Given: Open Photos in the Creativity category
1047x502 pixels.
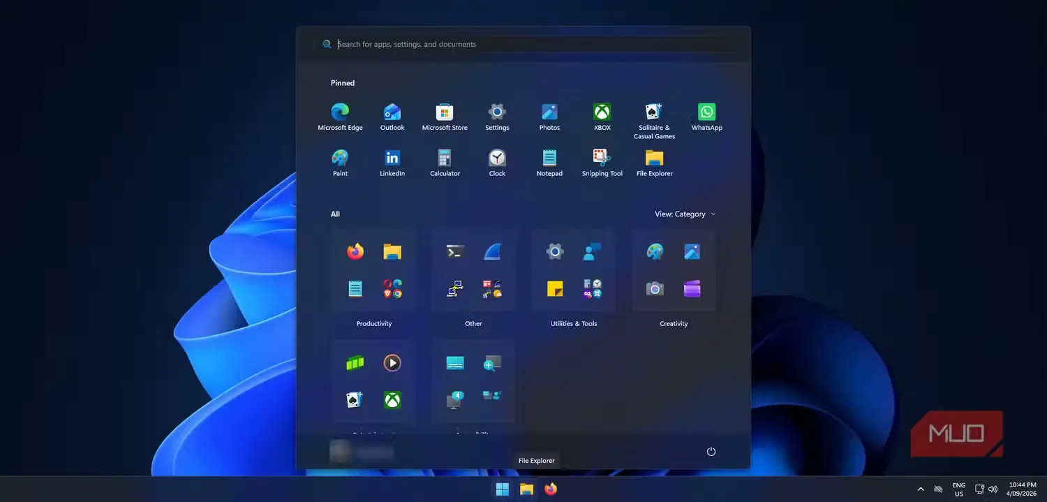Looking at the screenshot, I should click(692, 251).
